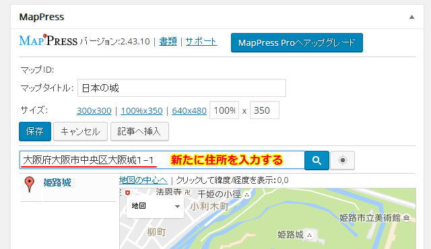The height and width of the screenshot is (249, 431).
Task: Open the 書類 documentation link
Action: [x=168, y=42]
